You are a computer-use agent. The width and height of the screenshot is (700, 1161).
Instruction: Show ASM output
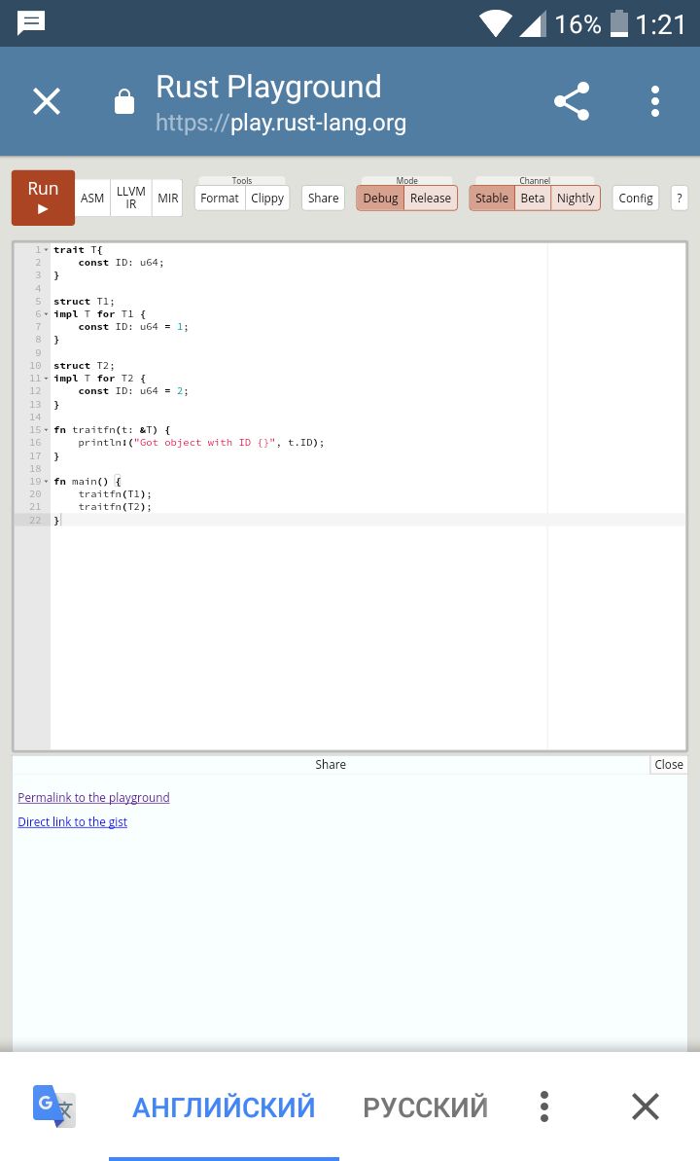tap(92, 198)
